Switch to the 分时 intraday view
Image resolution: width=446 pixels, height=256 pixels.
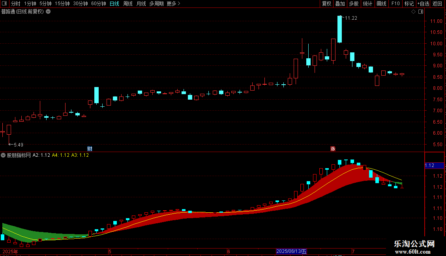[16, 4]
